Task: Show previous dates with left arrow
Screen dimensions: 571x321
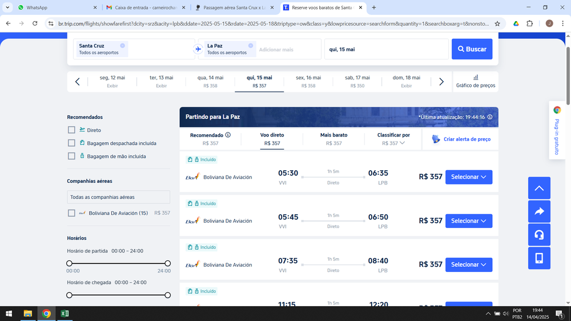Action: point(78,82)
